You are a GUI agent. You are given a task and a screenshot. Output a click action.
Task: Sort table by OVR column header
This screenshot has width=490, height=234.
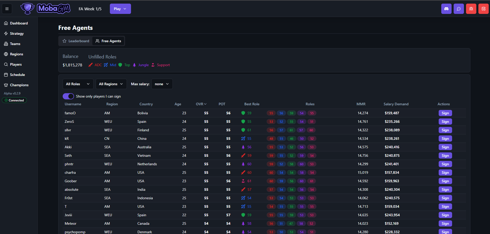[201, 104]
